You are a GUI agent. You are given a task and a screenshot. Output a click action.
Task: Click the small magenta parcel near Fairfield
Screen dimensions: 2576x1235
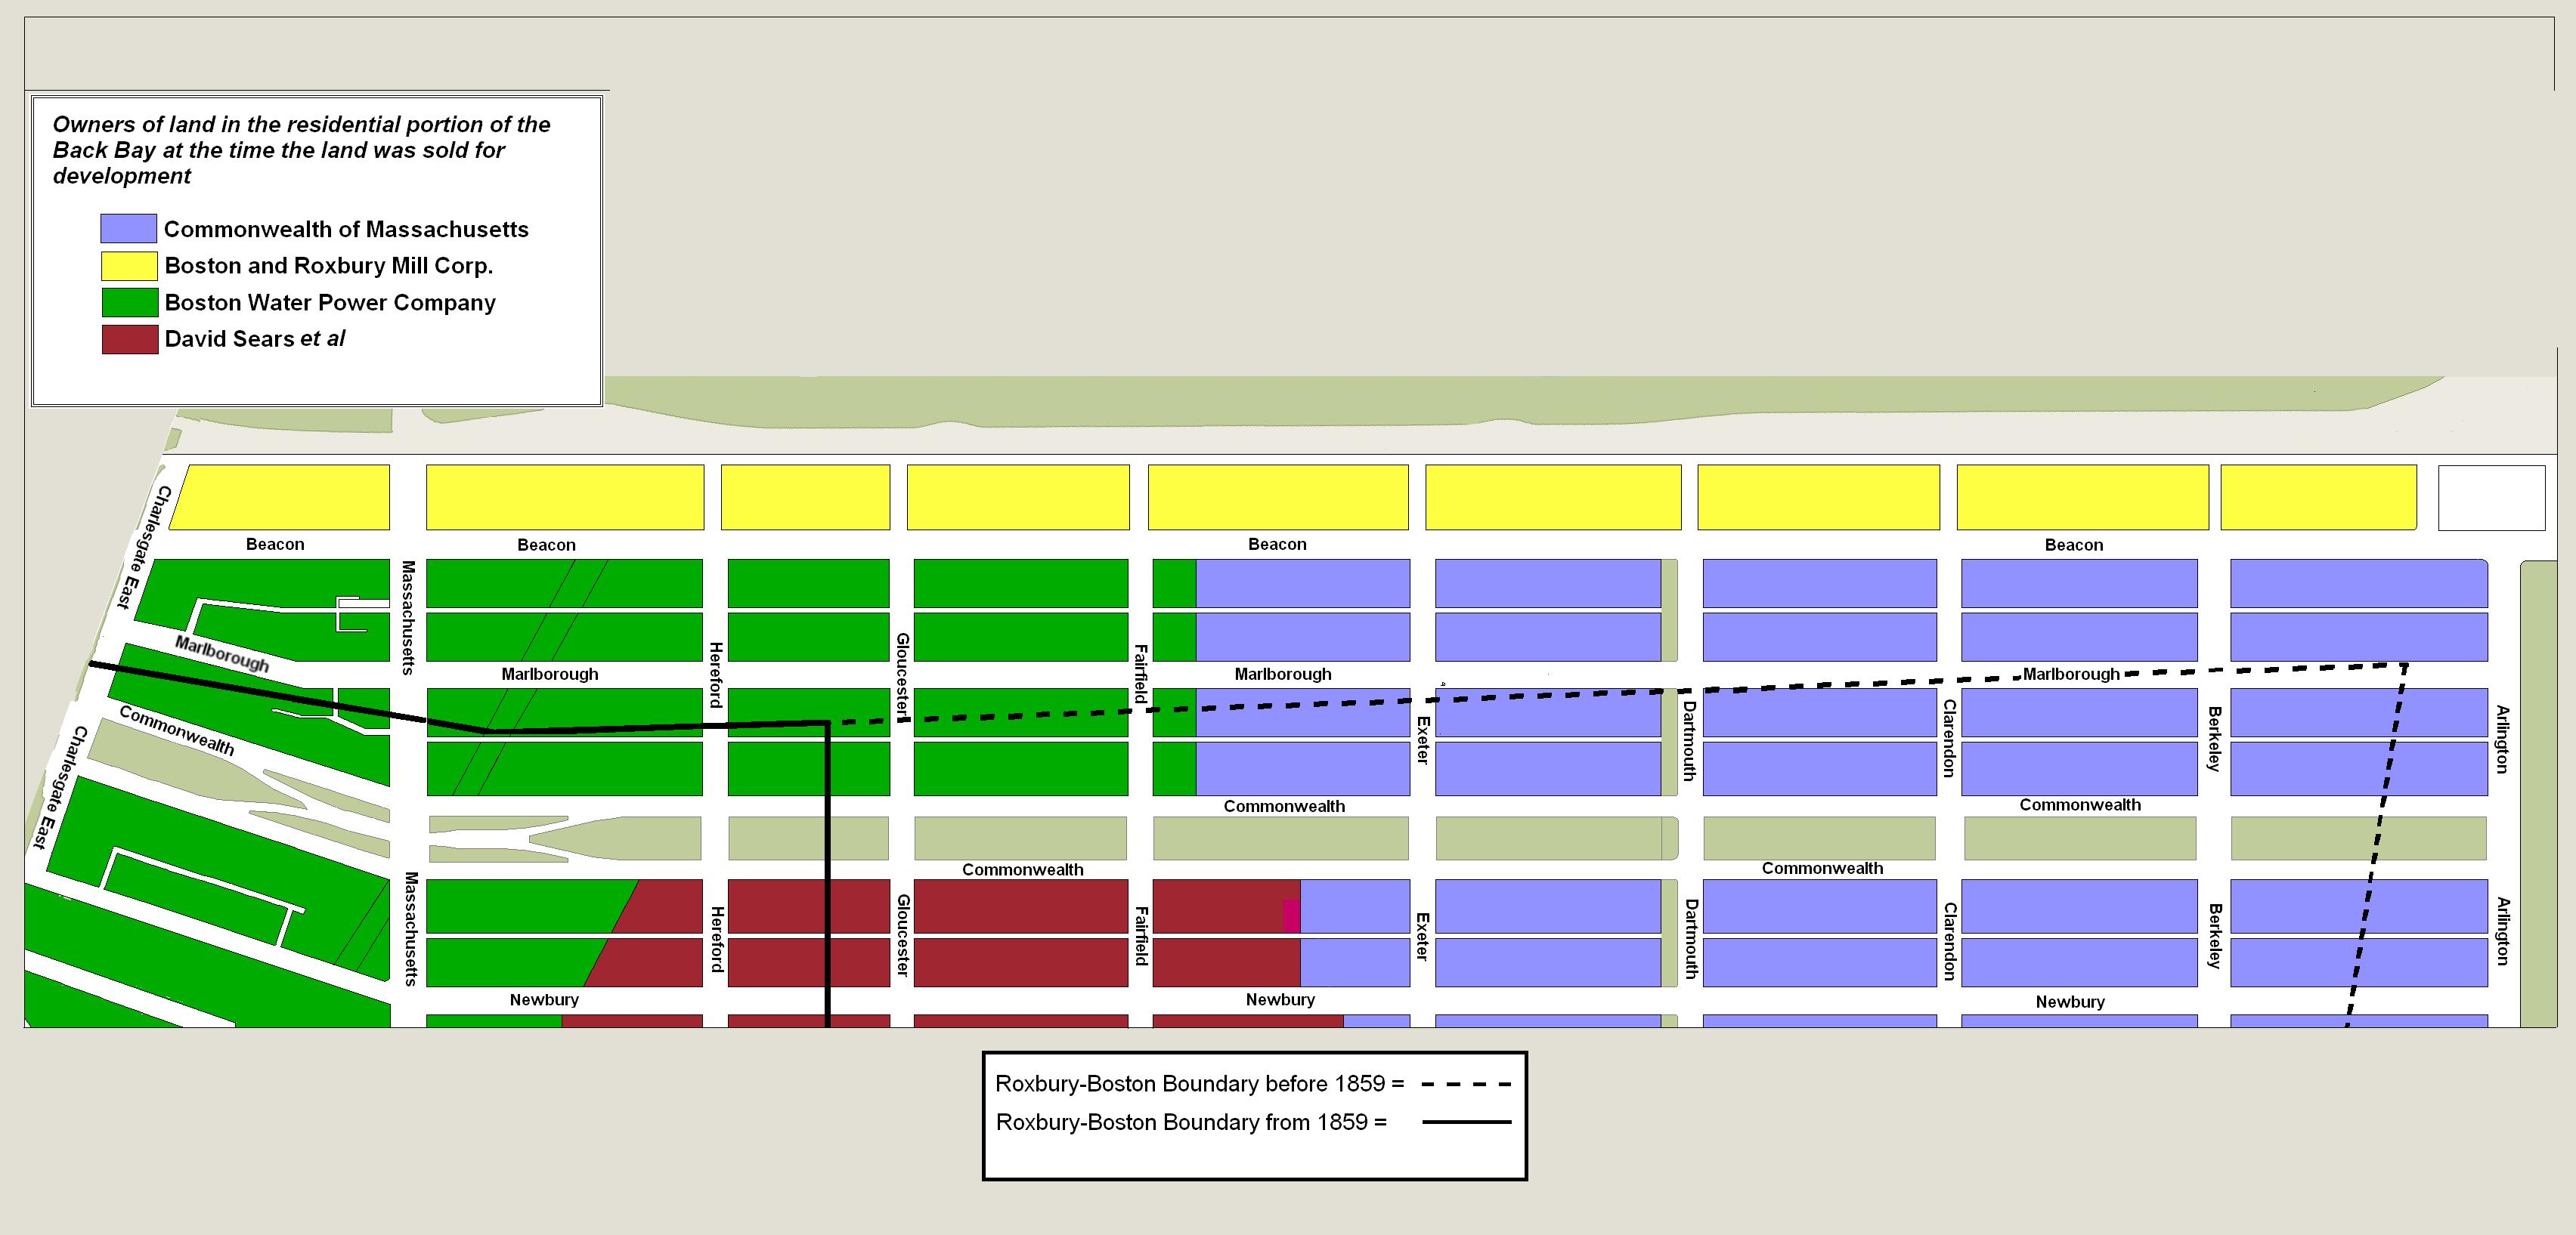[x=1291, y=915]
